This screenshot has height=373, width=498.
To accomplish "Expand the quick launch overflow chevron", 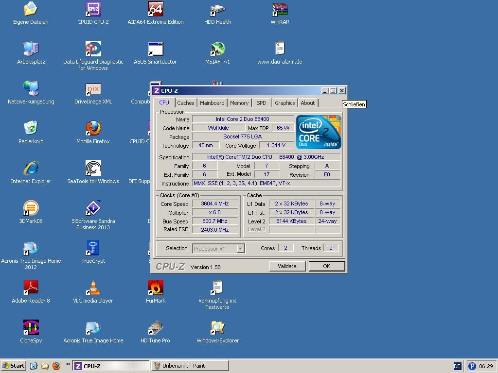I will (68, 364).
